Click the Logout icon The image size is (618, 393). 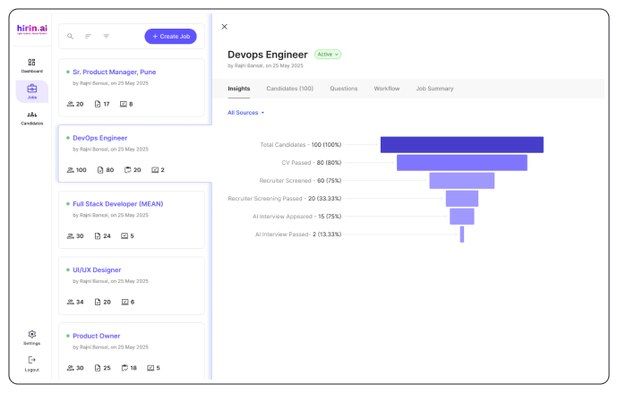point(32,360)
